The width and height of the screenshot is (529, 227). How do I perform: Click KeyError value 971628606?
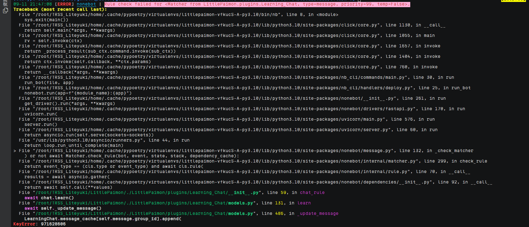(x=53, y=224)
